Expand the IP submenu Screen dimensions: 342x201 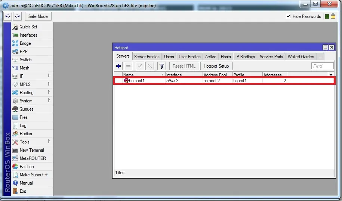[x=32, y=76]
